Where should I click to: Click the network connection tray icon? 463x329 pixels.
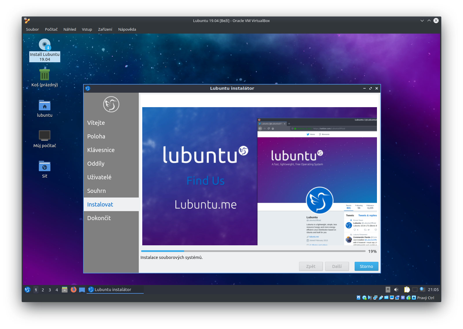[415, 290]
